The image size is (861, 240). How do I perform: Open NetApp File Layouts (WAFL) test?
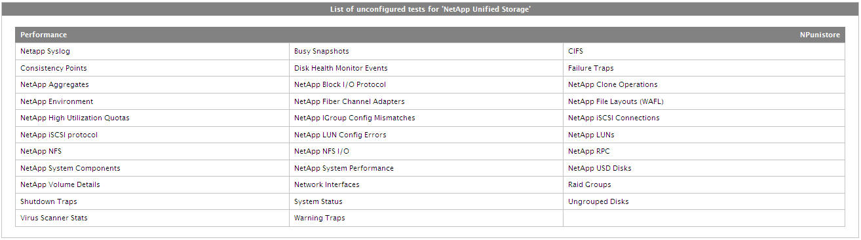616,101
